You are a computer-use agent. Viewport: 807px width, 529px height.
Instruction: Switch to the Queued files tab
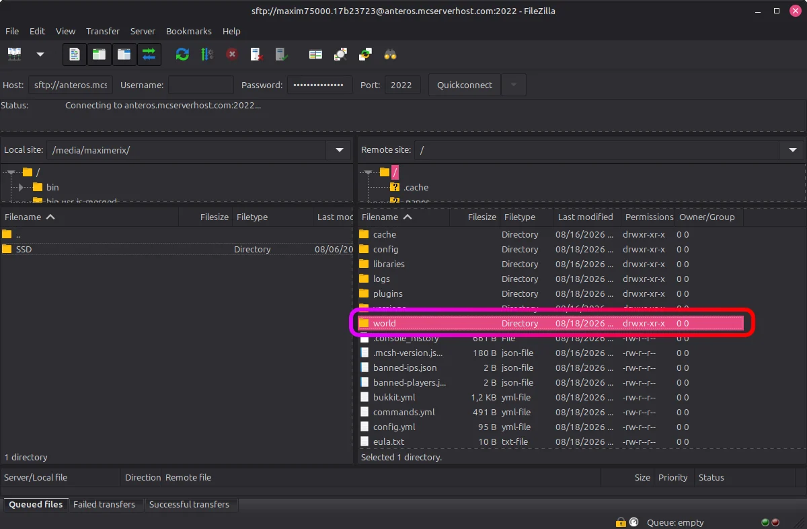(36, 504)
